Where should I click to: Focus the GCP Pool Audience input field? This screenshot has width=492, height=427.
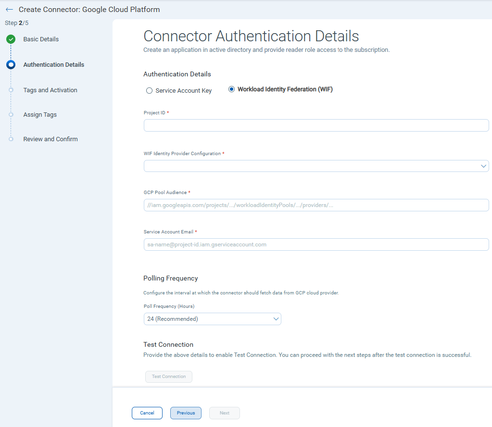coord(316,205)
